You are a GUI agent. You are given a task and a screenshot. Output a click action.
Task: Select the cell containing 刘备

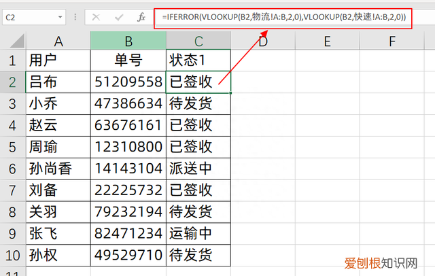point(58,190)
